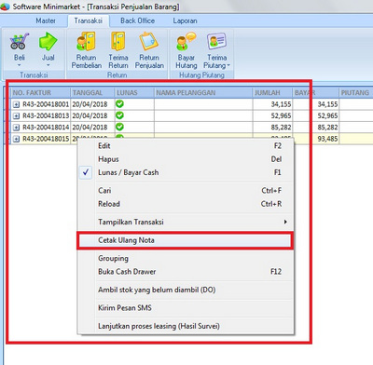The width and height of the screenshot is (373, 365).
Task: Click JUMLAH value 52,965
Action: pos(281,115)
